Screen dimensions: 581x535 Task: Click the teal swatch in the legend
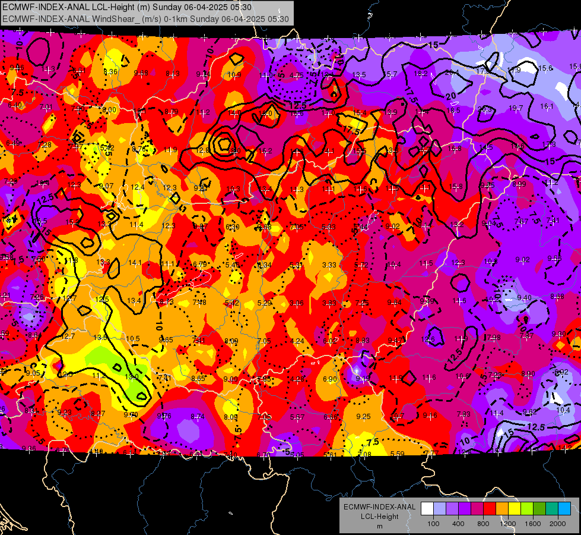[x=552, y=509]
